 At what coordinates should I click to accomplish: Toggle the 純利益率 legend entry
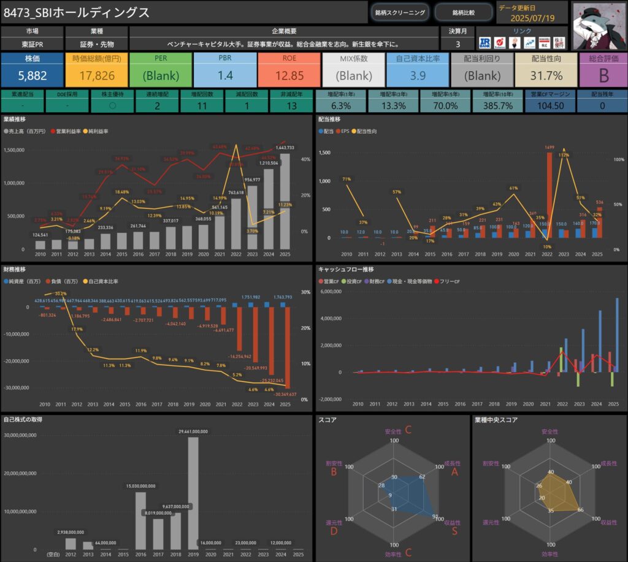[x=96, y=131]
